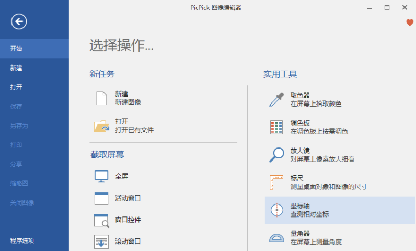Click the 打开已有文件 description text
Screen dimensions: 416x251
click(134, 130)
